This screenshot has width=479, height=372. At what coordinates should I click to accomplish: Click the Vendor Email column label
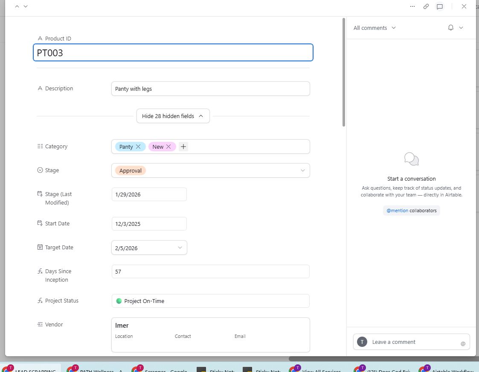(240, 336)
